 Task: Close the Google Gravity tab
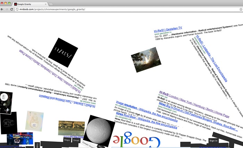(45, 4)
